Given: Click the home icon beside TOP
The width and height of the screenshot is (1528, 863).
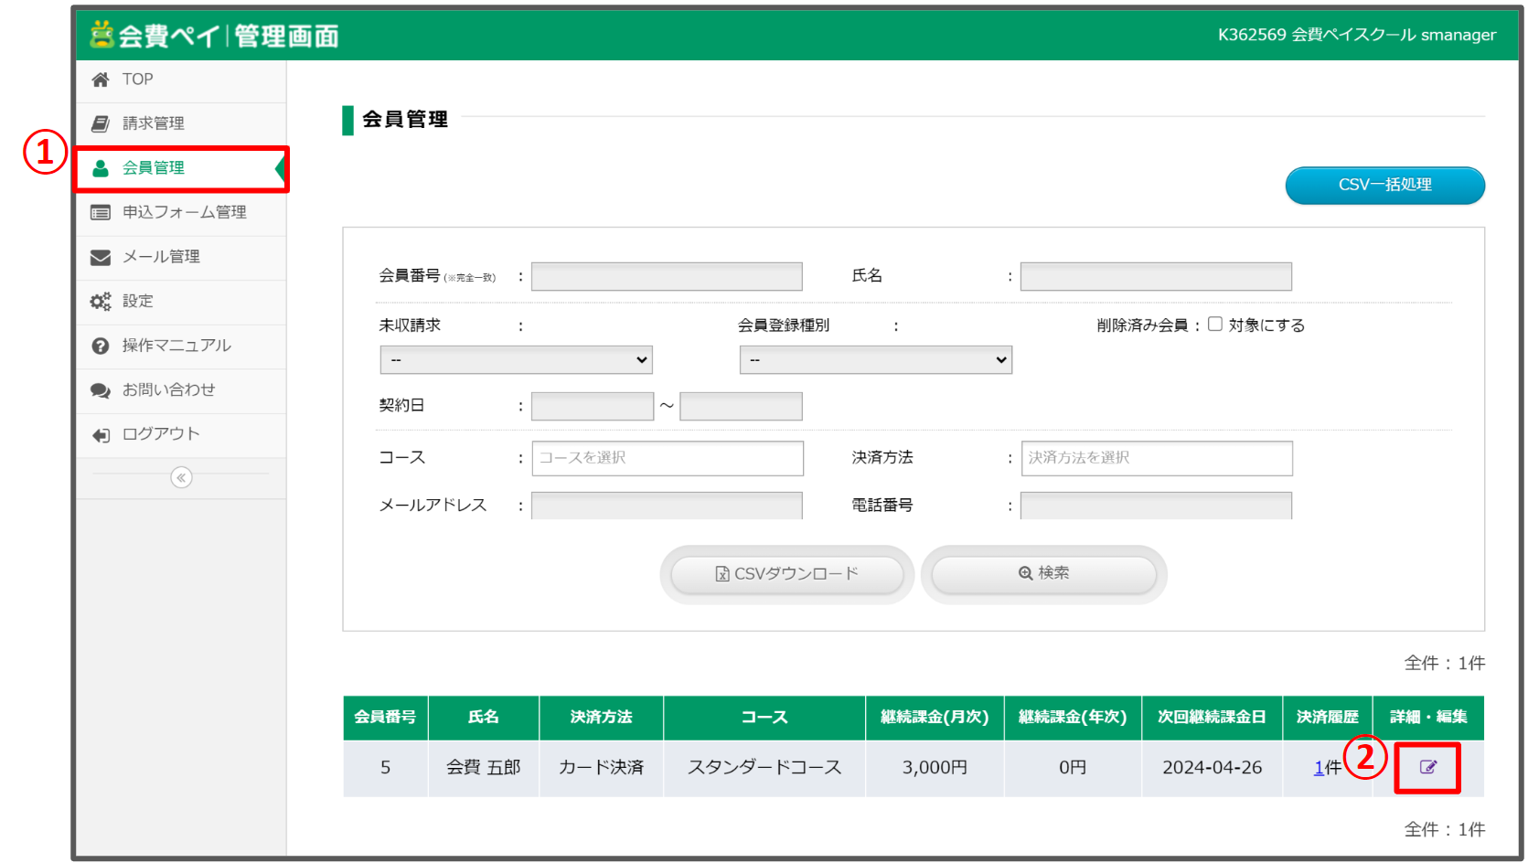Looking at the screenshot, I should pyautogui.click(x=101, y=80).
